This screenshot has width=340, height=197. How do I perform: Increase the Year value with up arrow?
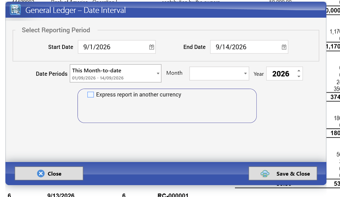click(x=299, y=71)
